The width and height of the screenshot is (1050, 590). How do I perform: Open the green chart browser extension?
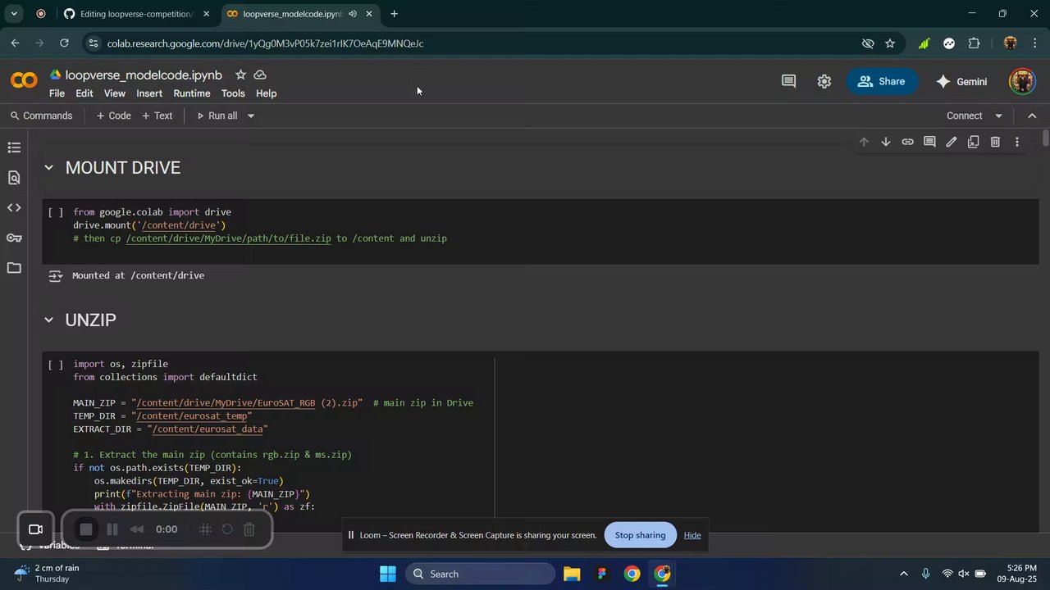click(924, 43)
